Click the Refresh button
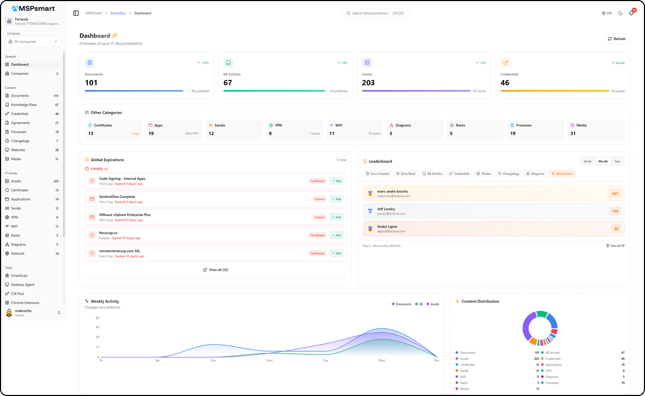Screen dimensions: 645x396 [x=616, y=39]
